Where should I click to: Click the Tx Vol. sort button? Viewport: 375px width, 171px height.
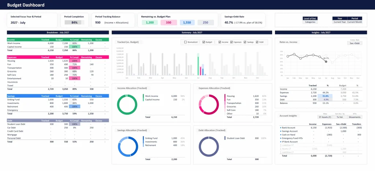[x=339, y=117]
